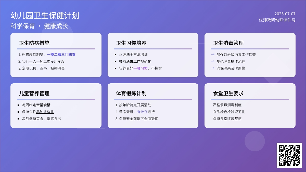Click the line 实行一人一杯二巾专用制度
The height and width of the screenshot is (172, 306).
click(42, 61)
